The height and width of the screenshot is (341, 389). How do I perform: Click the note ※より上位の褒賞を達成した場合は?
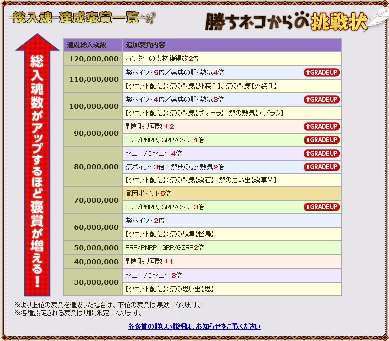point(108,305)
